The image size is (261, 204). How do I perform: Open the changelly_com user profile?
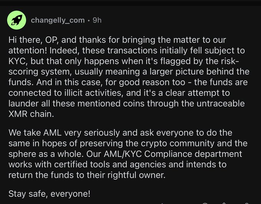point(58,20)
